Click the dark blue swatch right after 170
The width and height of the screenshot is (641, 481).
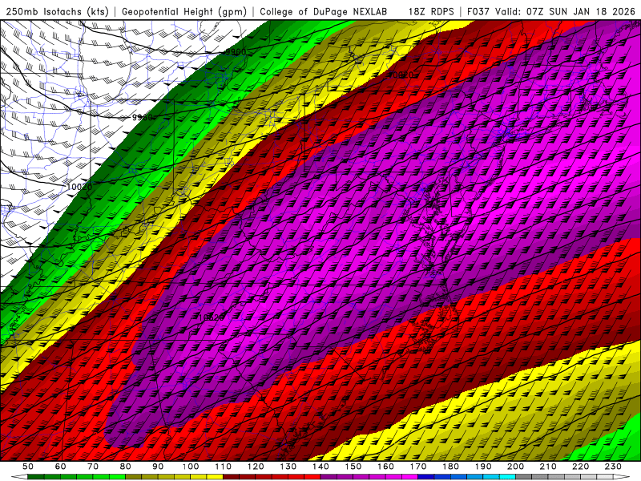(426, 477)
